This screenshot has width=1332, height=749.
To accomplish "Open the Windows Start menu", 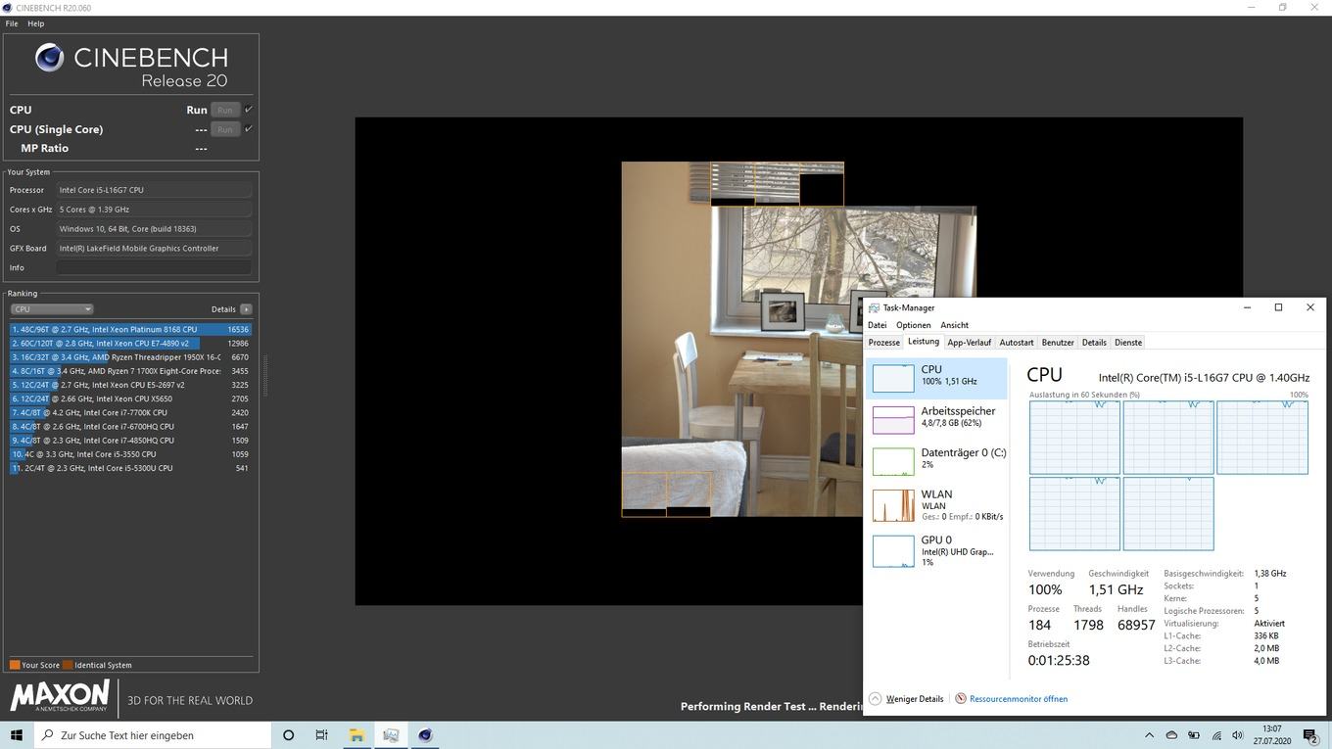I will [17, 735].
